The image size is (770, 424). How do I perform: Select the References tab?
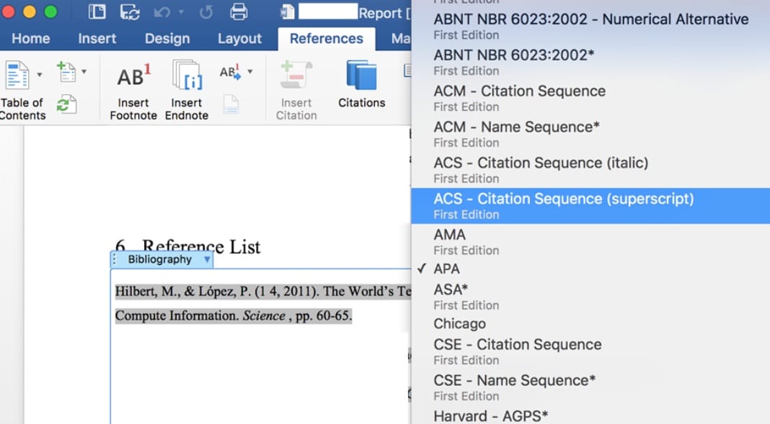tap(327, 38)
